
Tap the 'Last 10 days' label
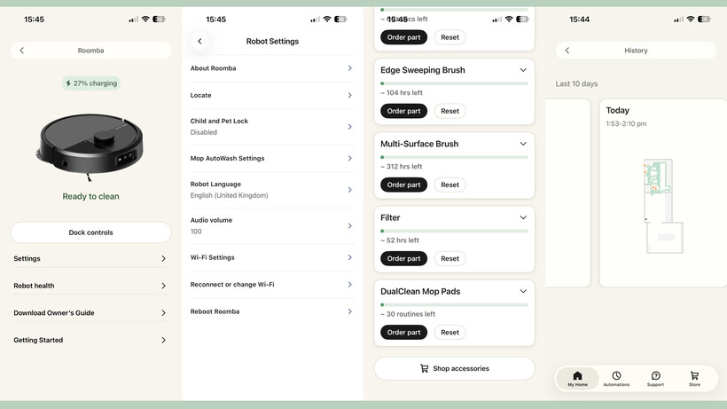click(x=576, y=84)
